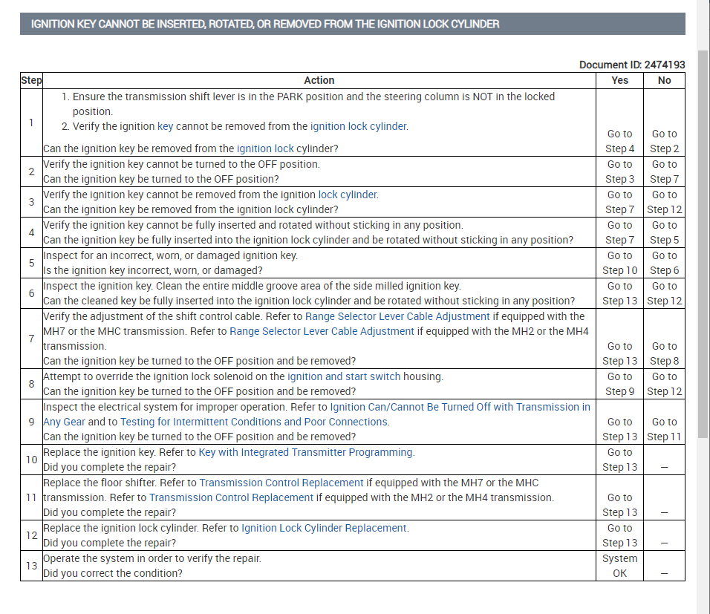This screenshot has width=710, height=614.
Task: Click 'Inspect for an incorrect, worn' text in step 5
Action: pos(170,255)
